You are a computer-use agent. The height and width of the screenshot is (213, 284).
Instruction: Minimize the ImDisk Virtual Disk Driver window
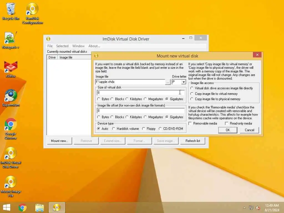183,38
